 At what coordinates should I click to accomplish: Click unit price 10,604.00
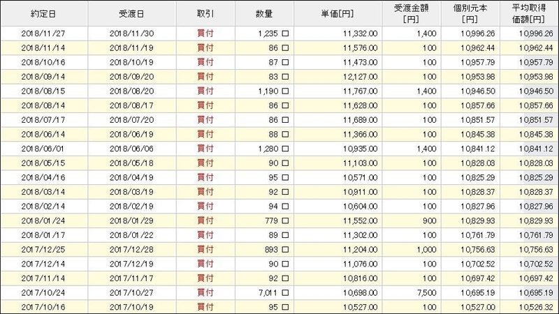tap(360, 207)
